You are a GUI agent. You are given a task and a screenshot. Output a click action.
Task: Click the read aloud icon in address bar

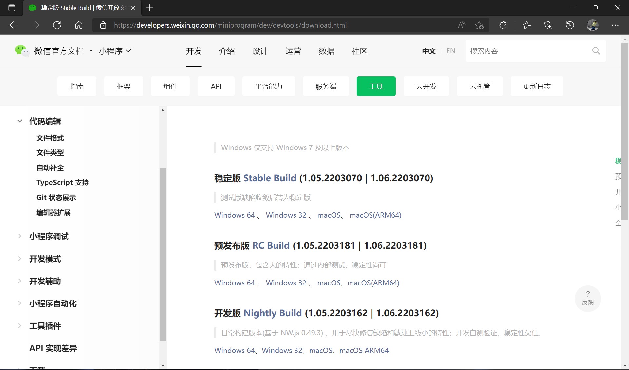pos(461,25)
